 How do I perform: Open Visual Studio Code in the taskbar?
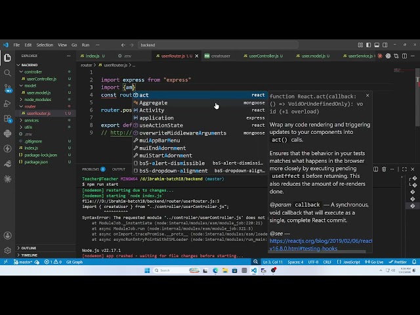click(x=254, y=270)
